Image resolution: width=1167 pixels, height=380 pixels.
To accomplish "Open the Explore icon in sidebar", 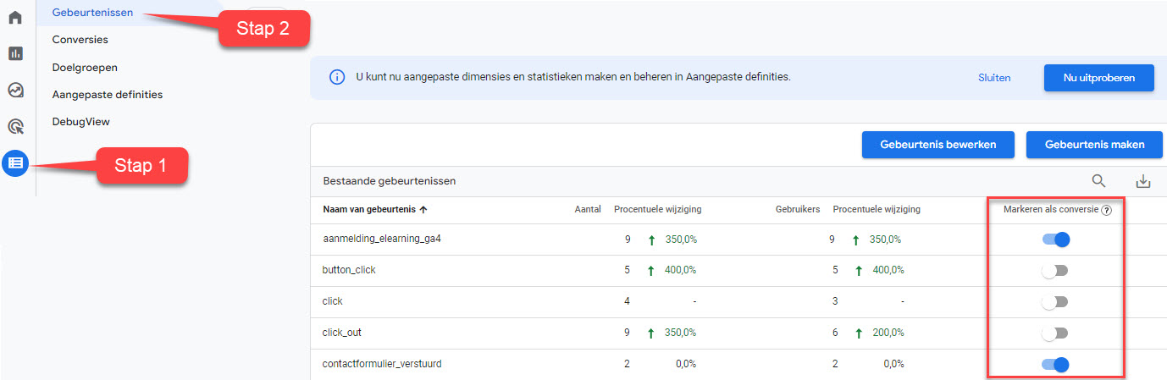I will click(15, 90).
